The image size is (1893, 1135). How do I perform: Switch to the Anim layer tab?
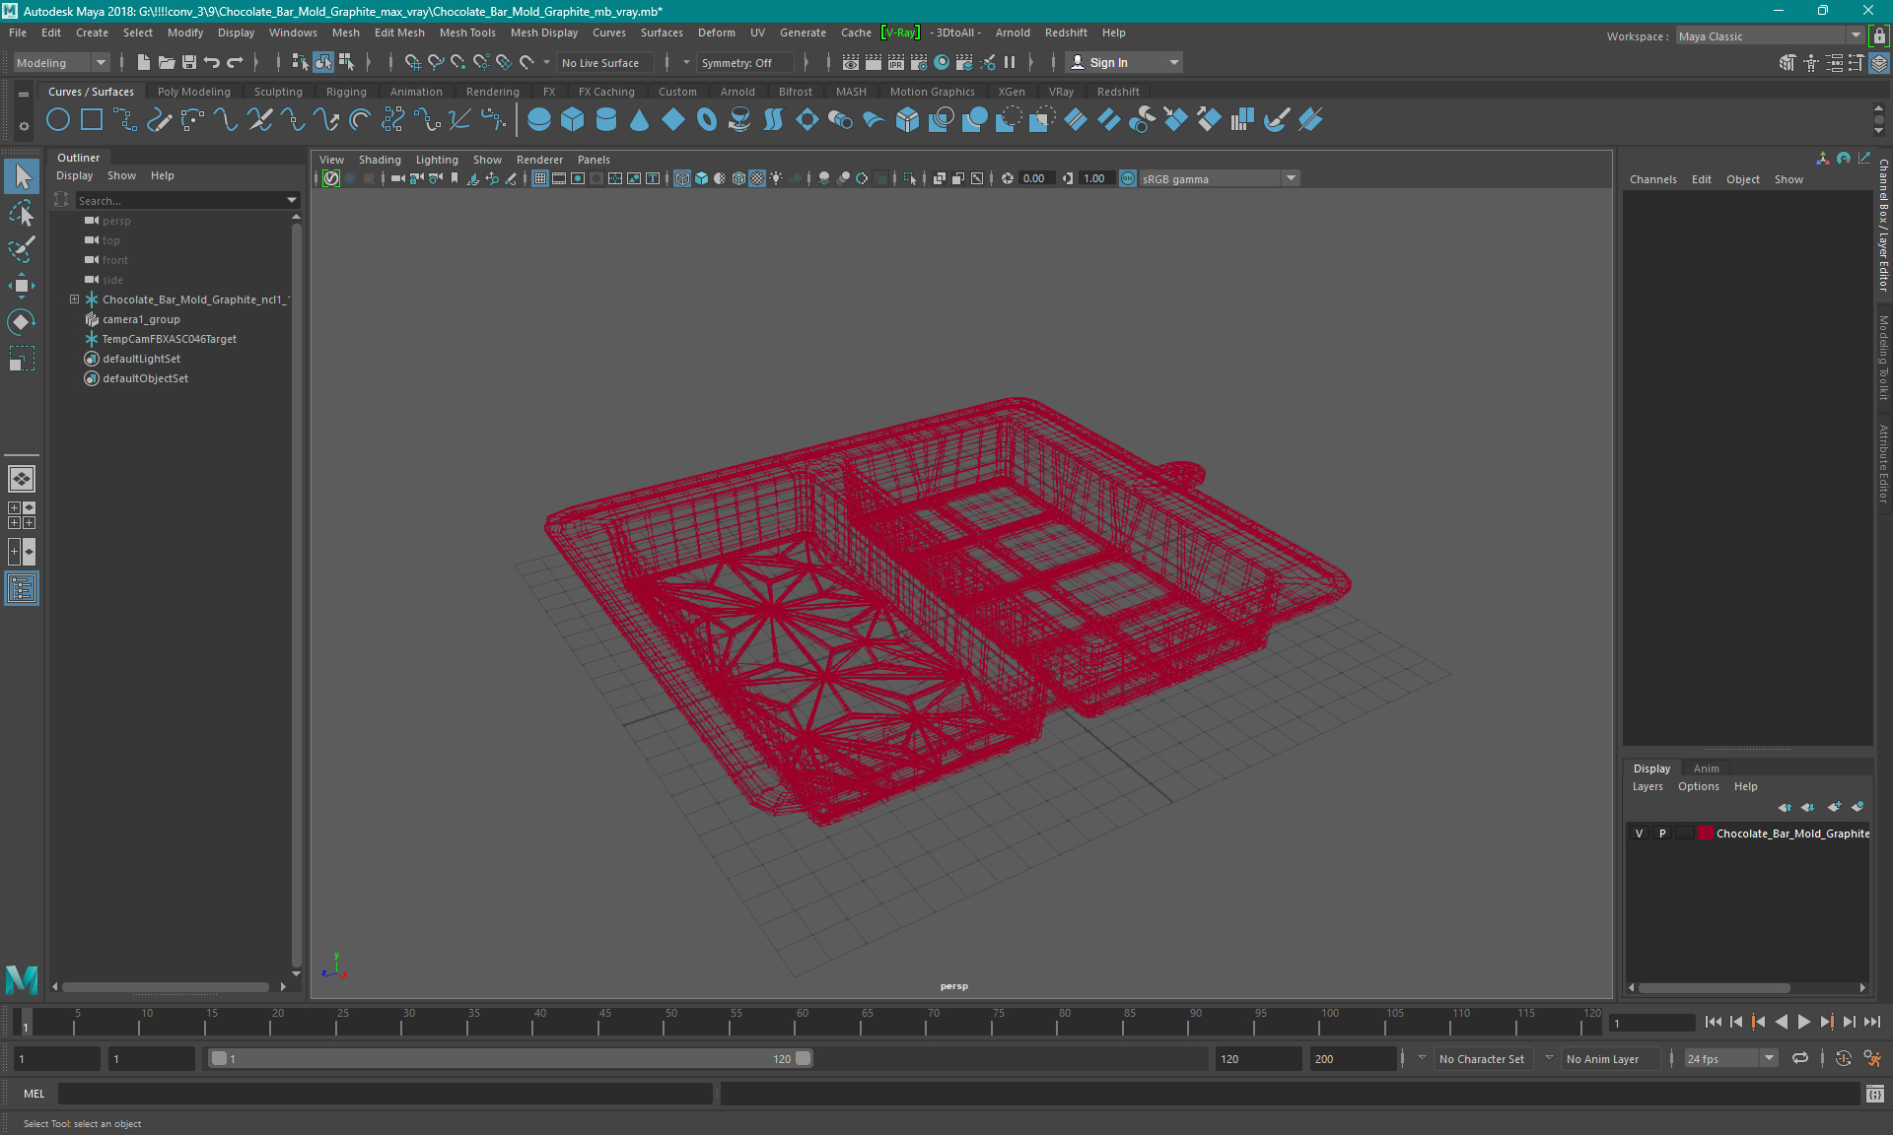coord(1706,768)
